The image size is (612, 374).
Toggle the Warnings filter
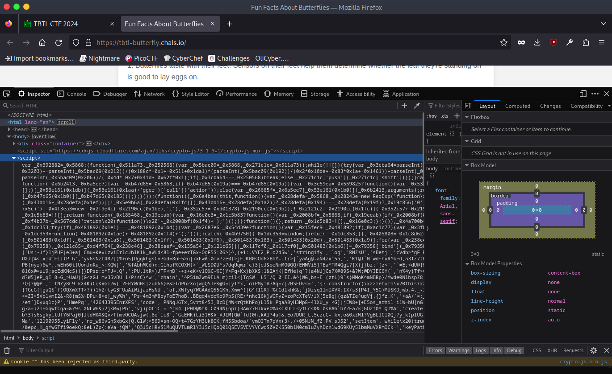click(459, 350)
